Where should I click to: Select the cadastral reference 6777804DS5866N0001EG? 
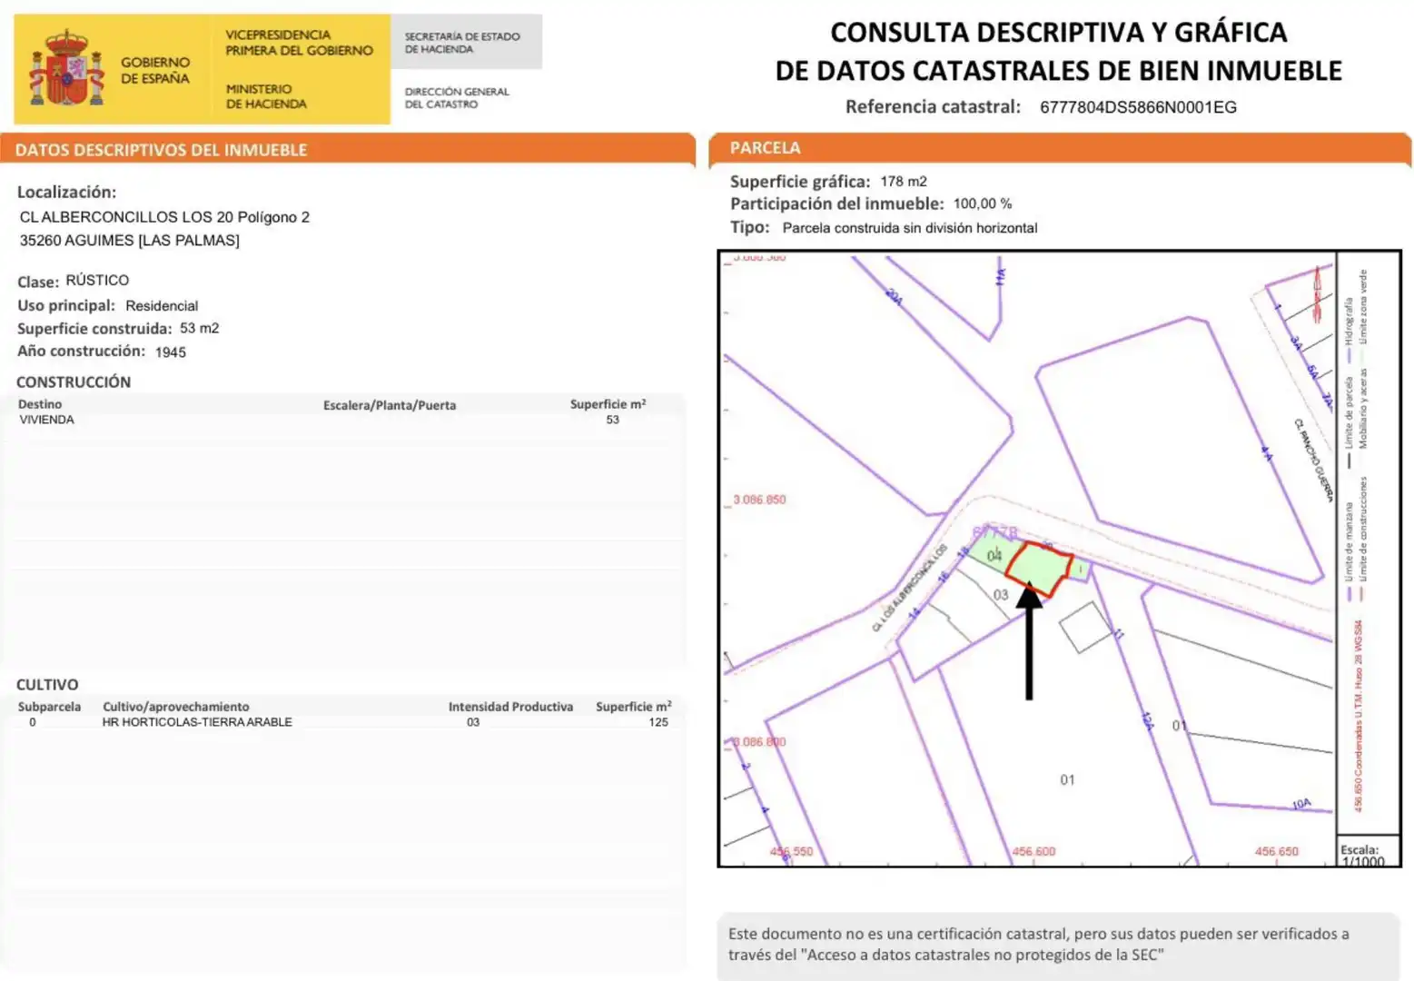(x=1138, y=107)
